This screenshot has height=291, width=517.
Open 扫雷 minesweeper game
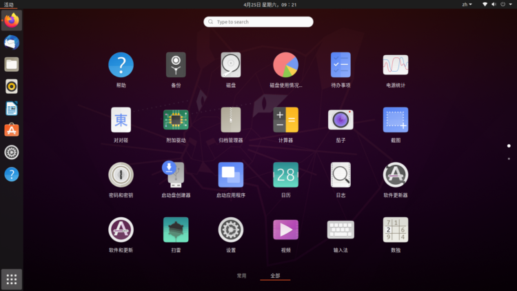176,230
